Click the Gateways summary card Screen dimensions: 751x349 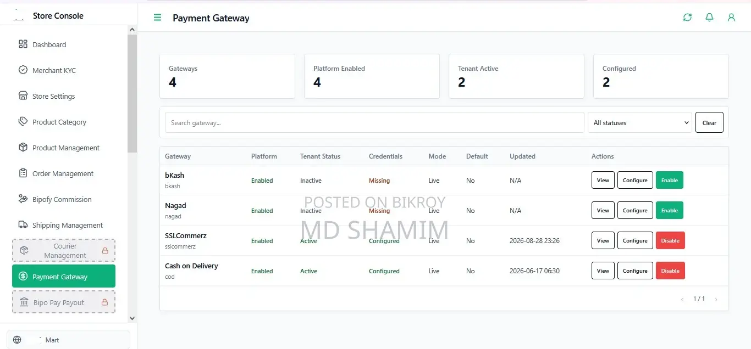tap(227, 76)
